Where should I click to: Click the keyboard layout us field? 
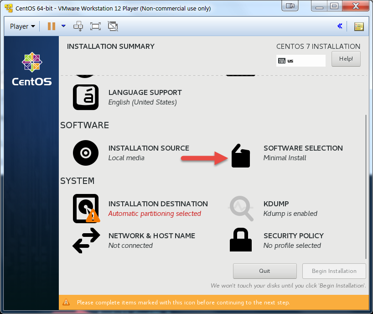point(300,61)
